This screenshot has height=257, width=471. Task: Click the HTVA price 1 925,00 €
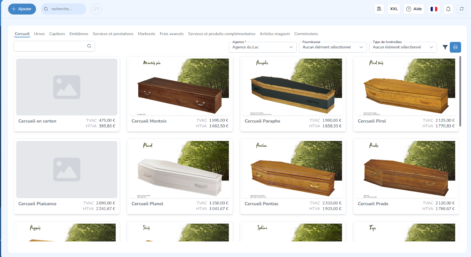click(332, 209)
